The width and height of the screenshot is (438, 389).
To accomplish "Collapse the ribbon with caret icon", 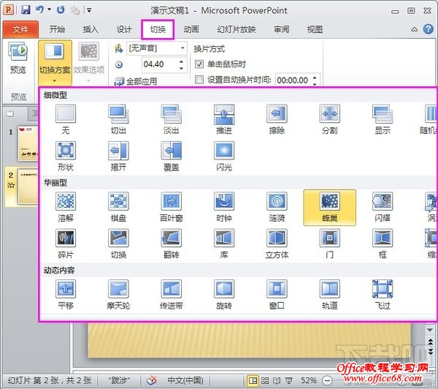I will point(415,29).
